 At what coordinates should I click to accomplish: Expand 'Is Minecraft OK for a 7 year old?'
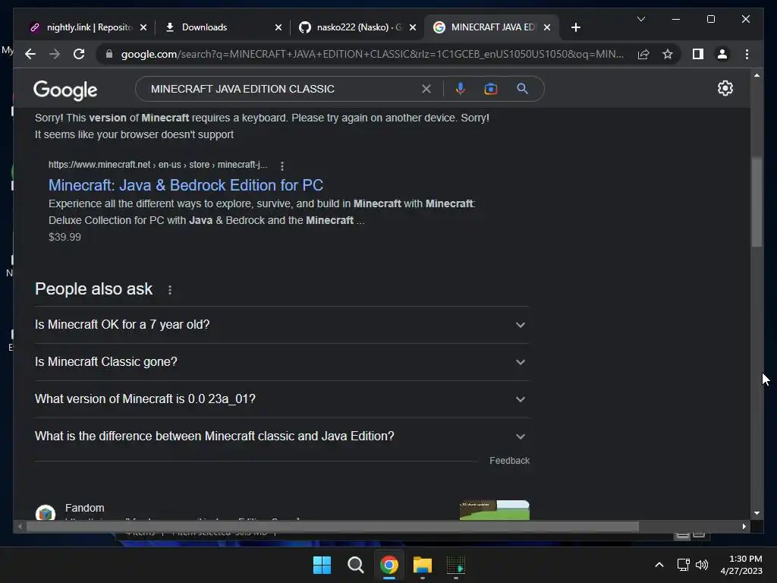[x=282, y=325]
